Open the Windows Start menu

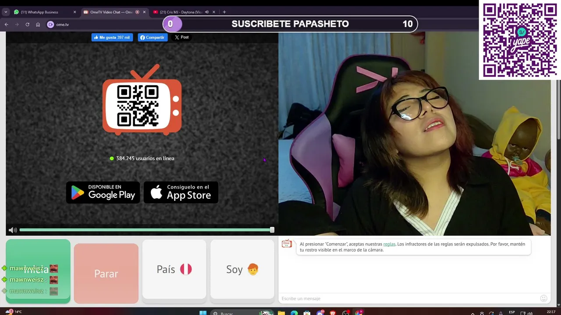203,313
